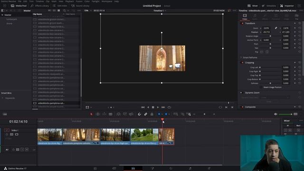Adjust the Crop Left slider

[x=270, y=67]
